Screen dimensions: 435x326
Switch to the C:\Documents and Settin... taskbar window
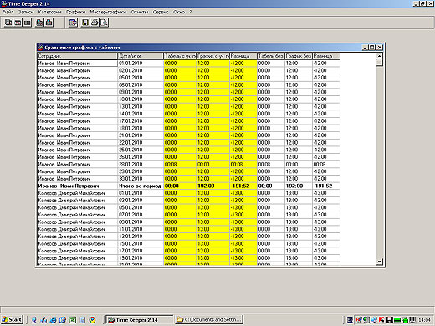209,320
